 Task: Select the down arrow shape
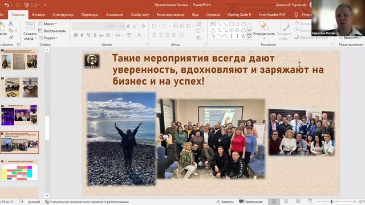click(x=237, y=30)
